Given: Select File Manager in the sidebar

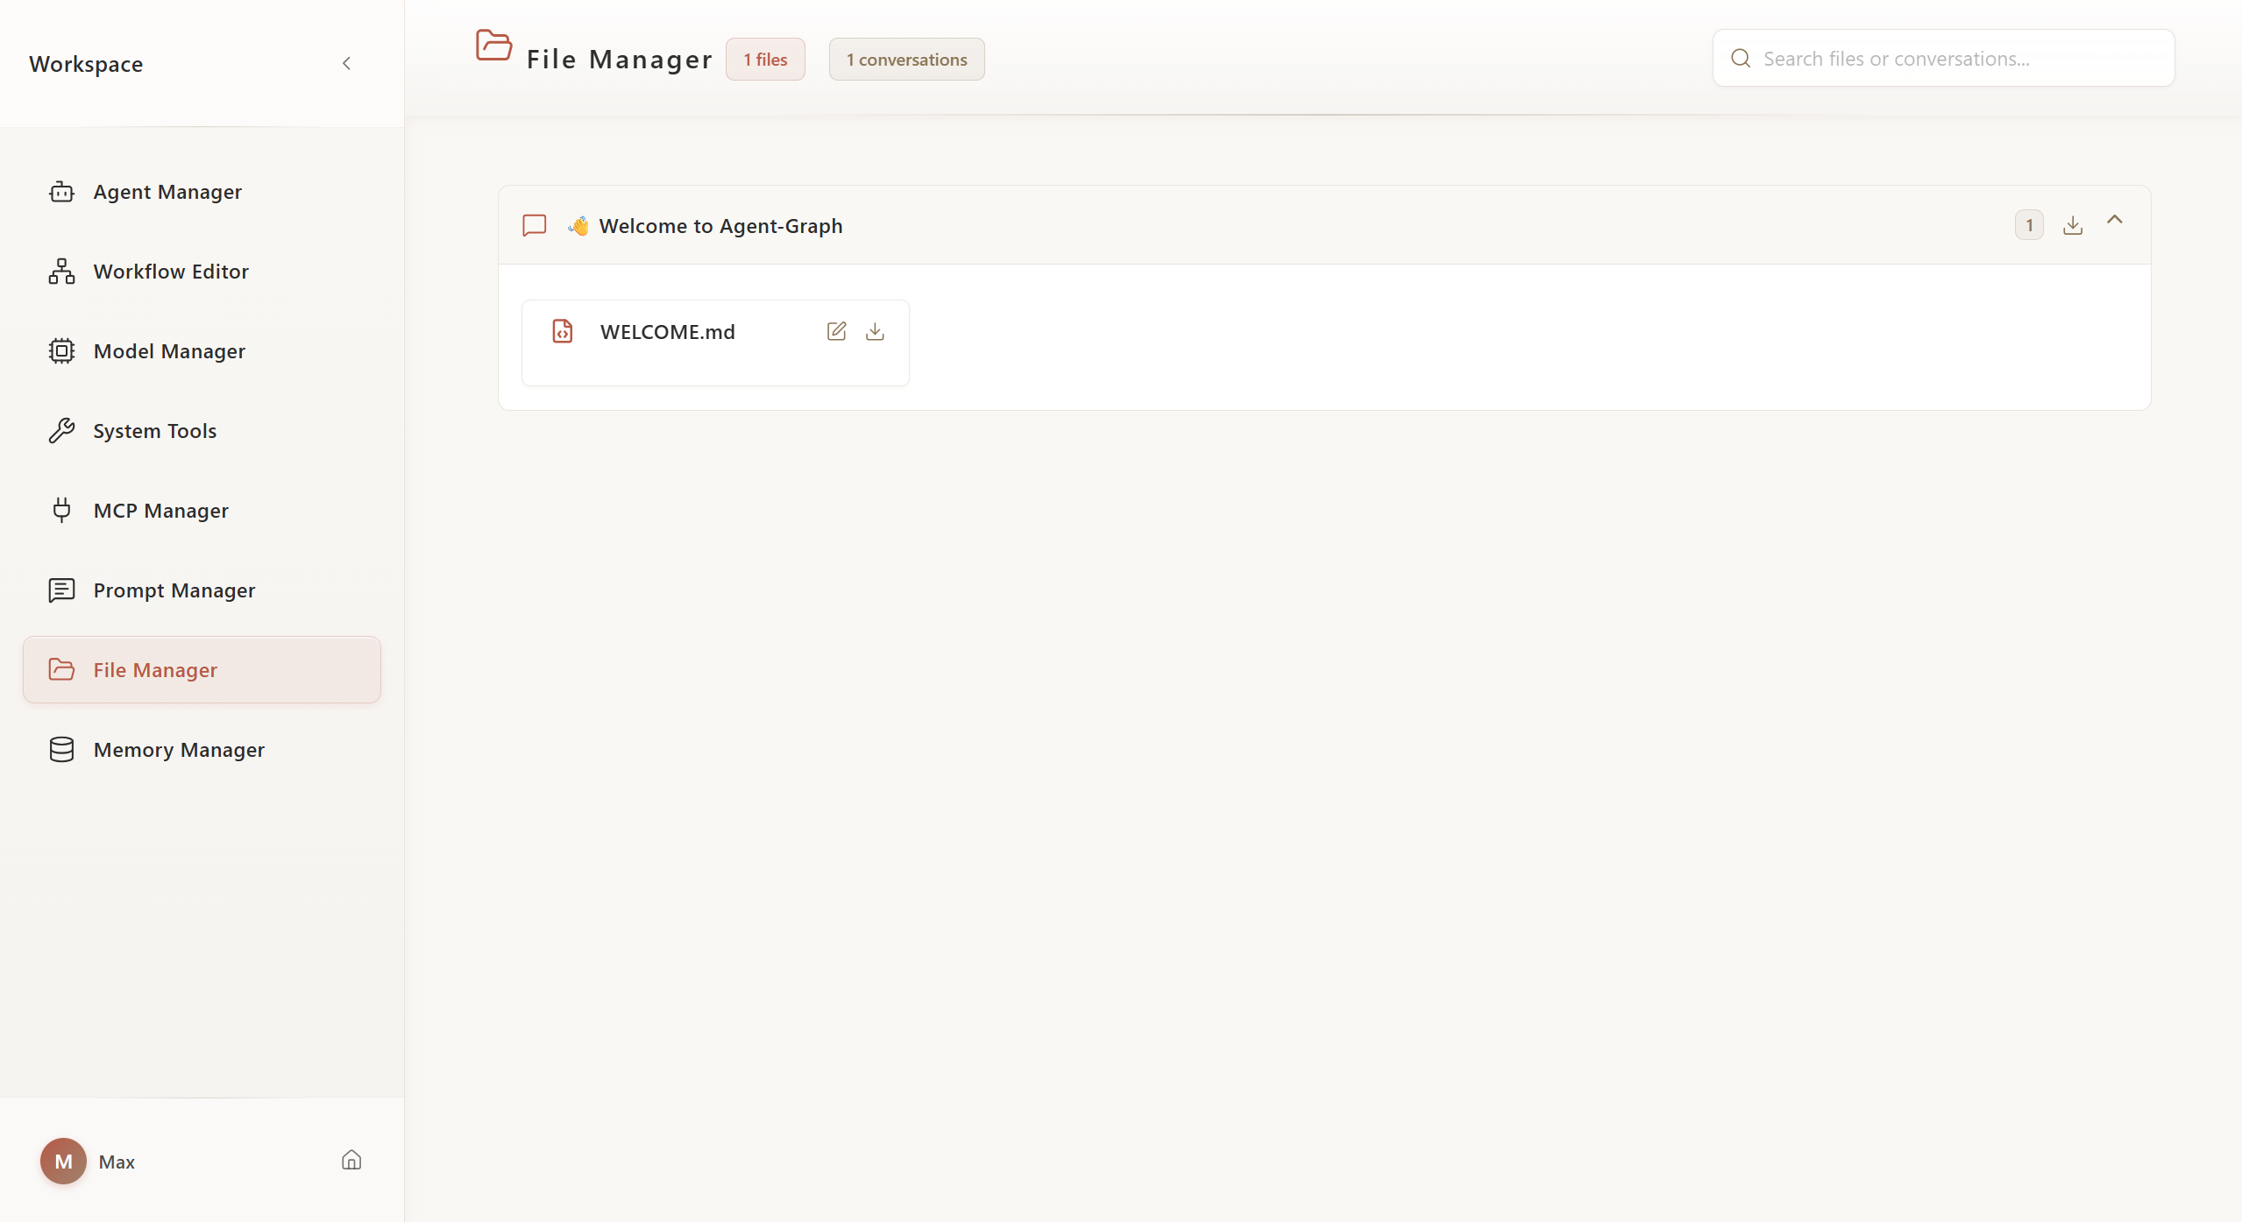Looking at the screenshot, I should coord(155,669).
